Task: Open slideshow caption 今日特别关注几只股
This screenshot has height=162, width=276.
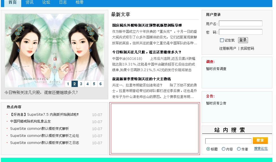Action: click(41, 92)
